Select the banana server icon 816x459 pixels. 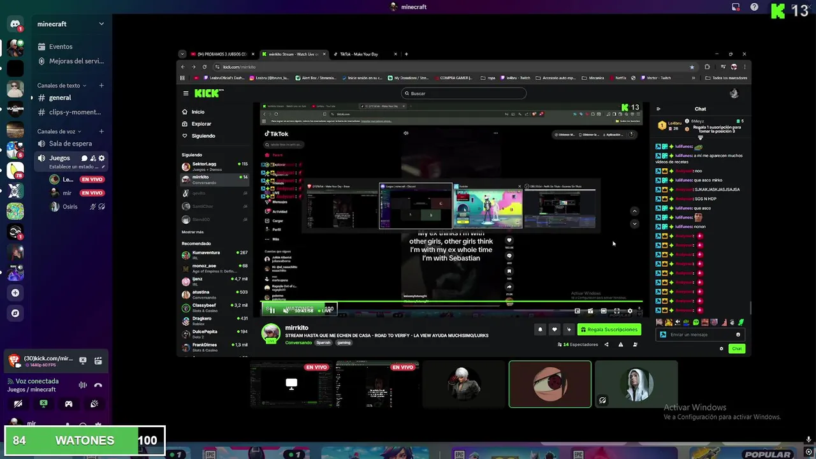point(15,170)
